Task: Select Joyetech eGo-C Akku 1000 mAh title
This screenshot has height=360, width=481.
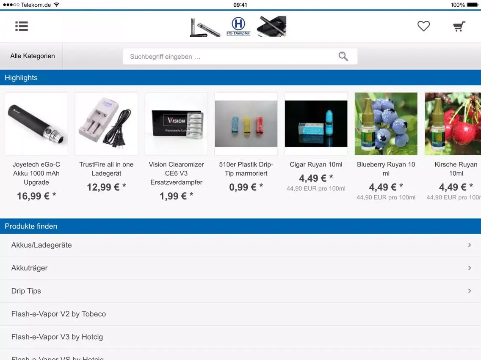Action: (x=36, y=173)
